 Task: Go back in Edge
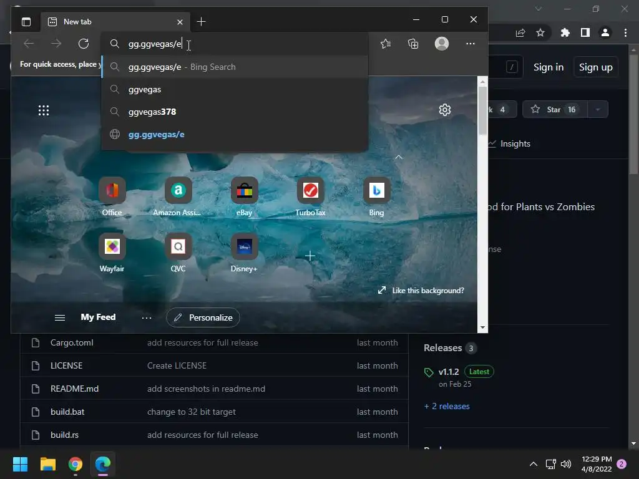point(29,44)
